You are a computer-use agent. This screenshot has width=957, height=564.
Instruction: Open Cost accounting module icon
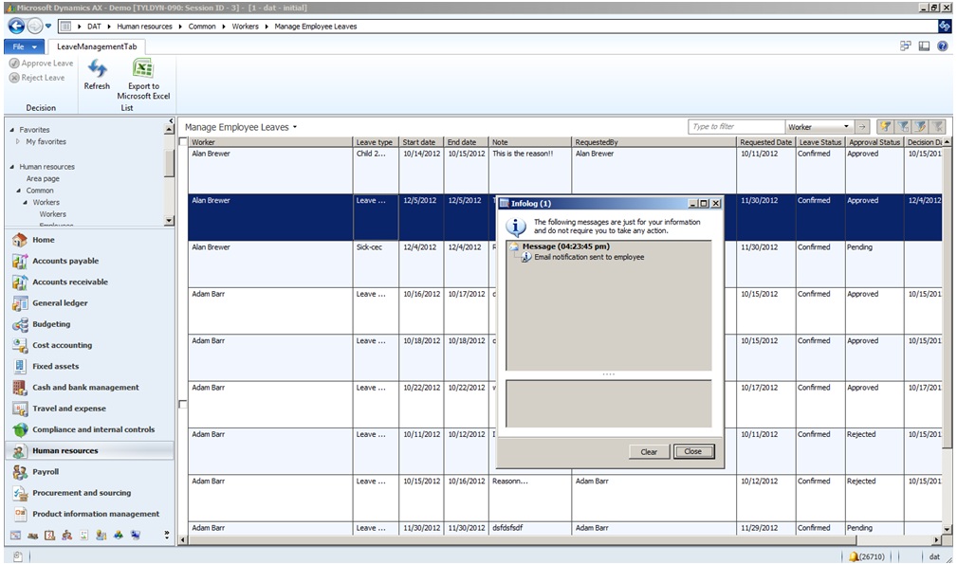tap(20, 345)
